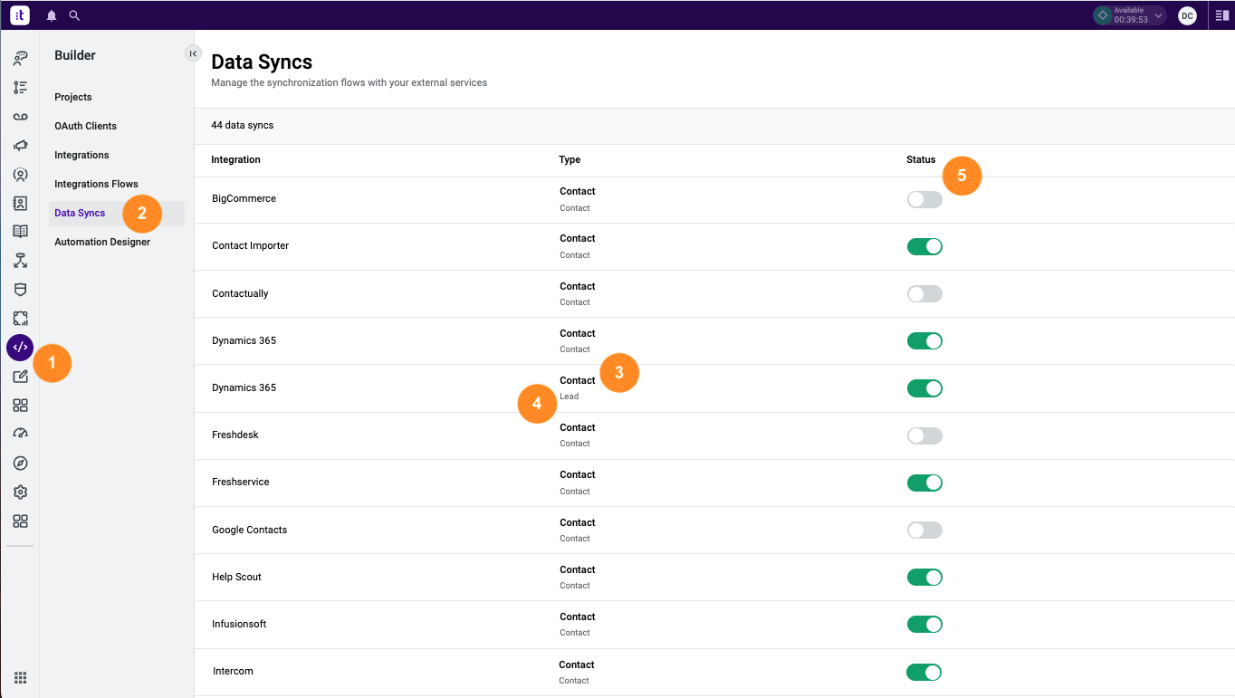Image resolution: width=1235 pixels, height=698 pixels.
Task: Click the compass icon in the left sidebar
Action: (19, 463)
